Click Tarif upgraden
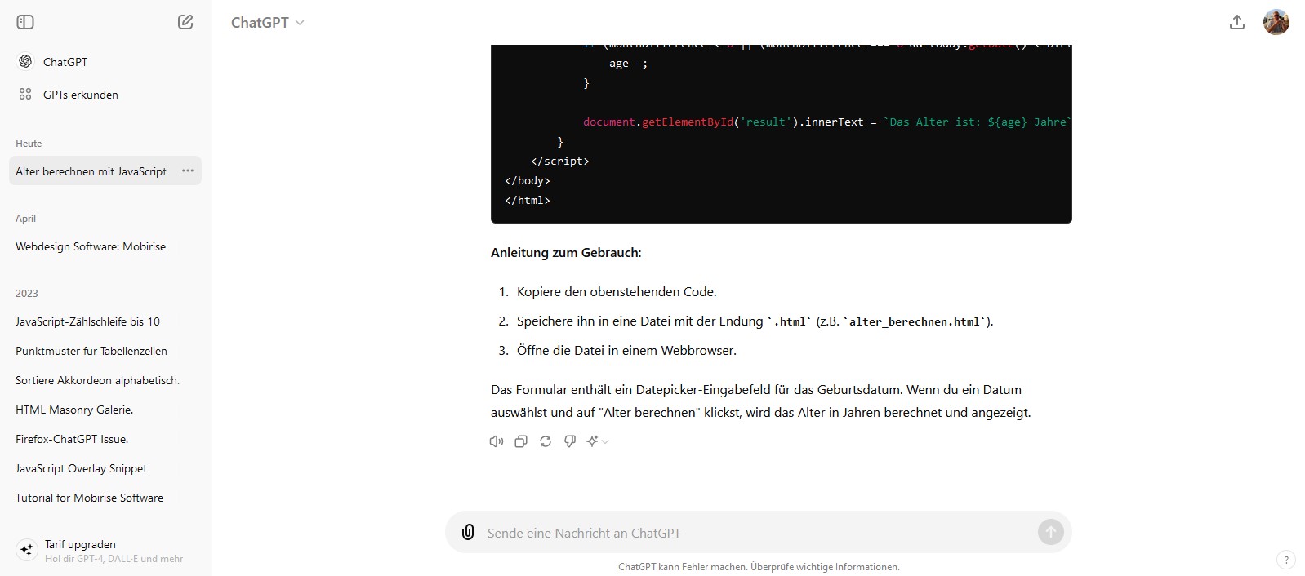Viewport: 1305px width, 576px height. 80,544
